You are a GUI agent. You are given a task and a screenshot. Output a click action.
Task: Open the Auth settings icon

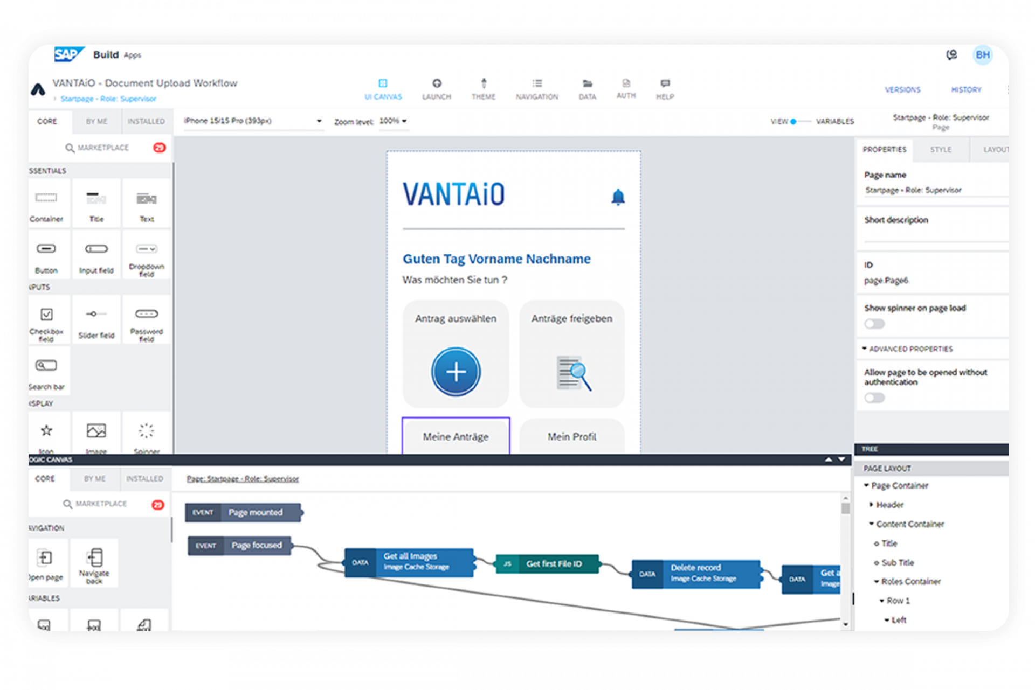pyautogui.click(x=626, y=83)
